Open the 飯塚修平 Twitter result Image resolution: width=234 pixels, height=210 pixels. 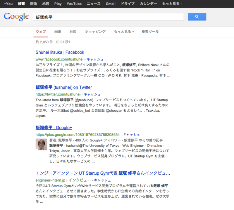(63, 87)
